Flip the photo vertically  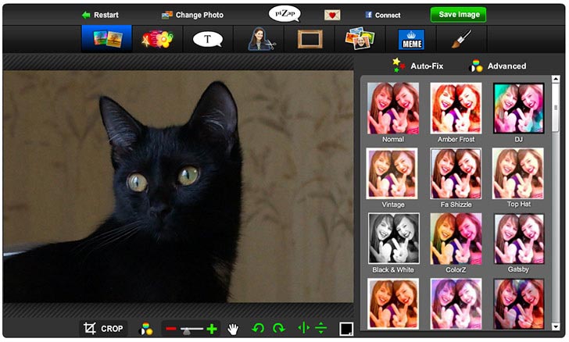pos(320,329)
